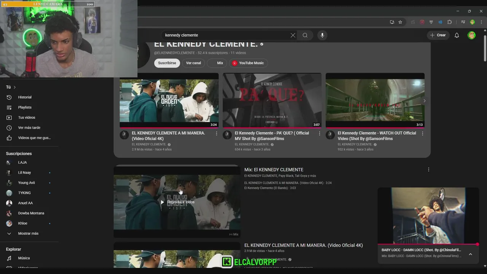Open the browser media control icon
This screenshot has height=274, width=487.
[x=463, y=22]
